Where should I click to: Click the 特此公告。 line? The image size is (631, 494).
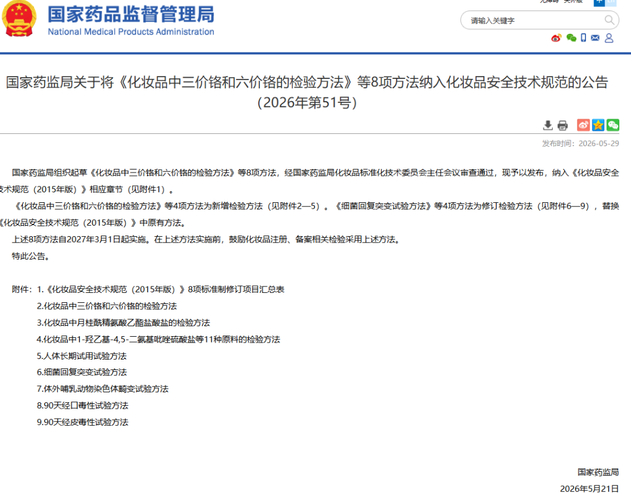pyautogui.click(x=32, y=256)
